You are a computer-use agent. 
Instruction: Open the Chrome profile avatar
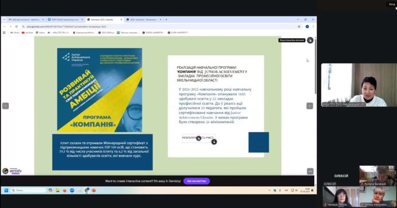(x=307, y=26)
